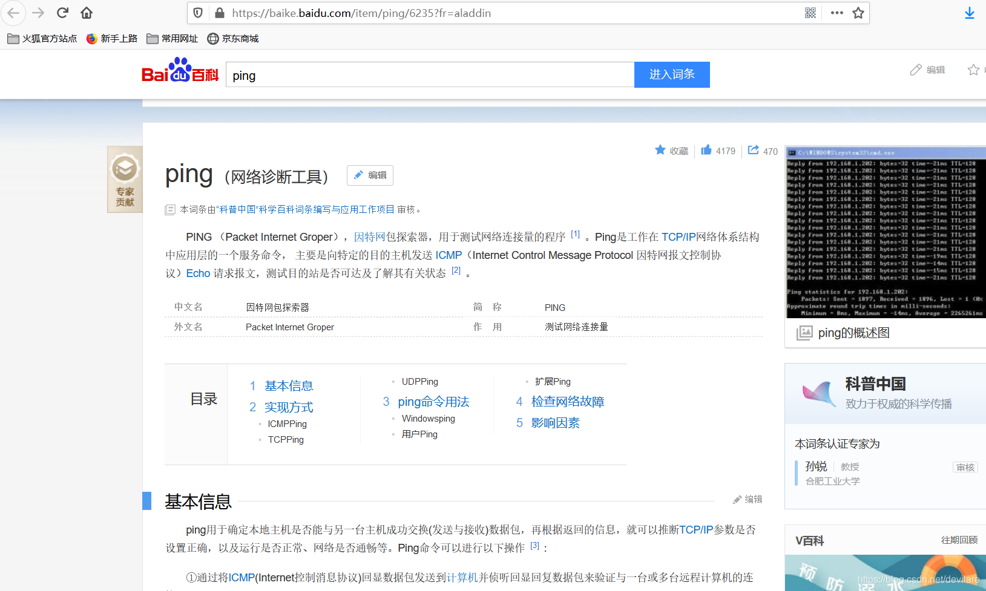Open the QR code generator in the address bar
The width and height of the screenshot is (986, 591).
click(810, 13)
